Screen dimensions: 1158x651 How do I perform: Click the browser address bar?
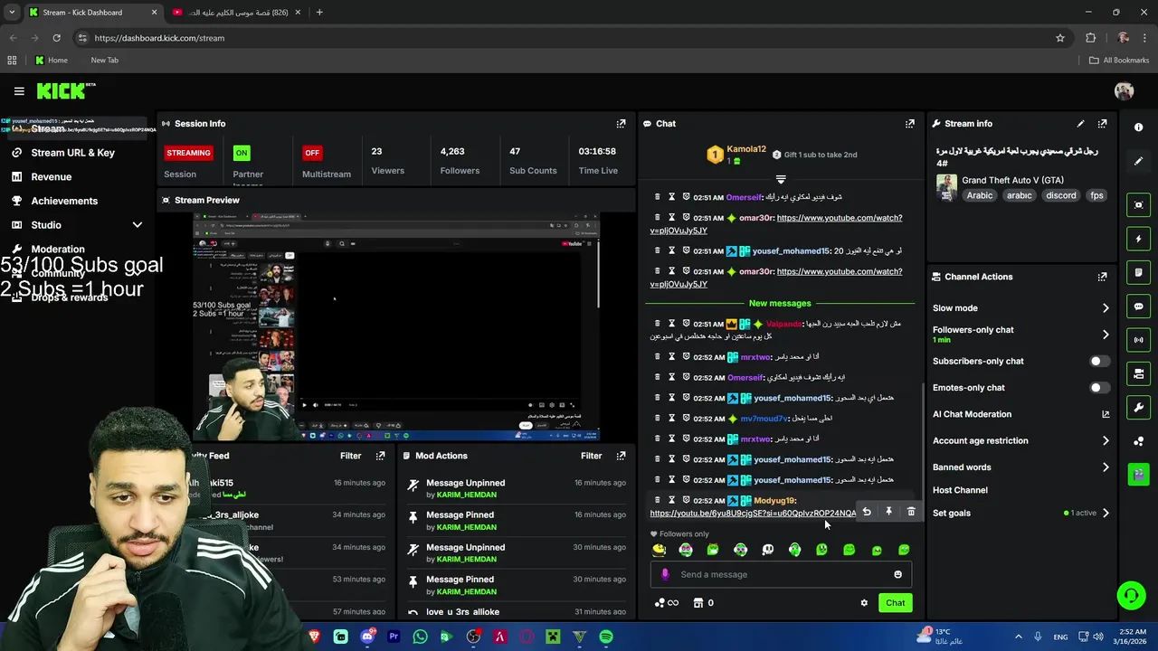(x=570, y=38)
